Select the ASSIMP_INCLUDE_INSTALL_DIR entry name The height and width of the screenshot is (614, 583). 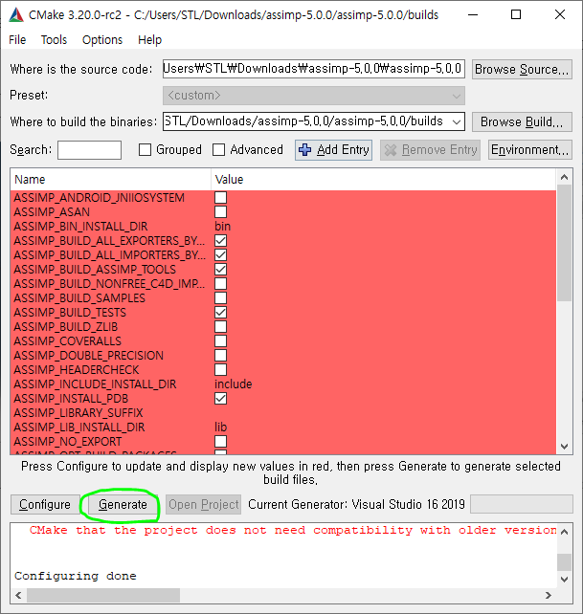pos(95,384)
